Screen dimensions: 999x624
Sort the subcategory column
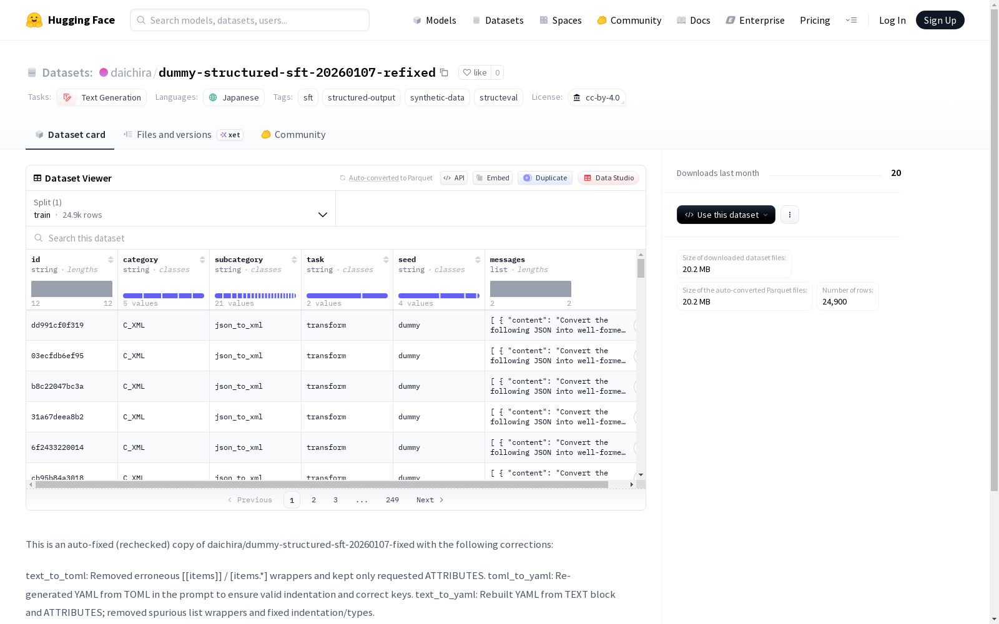click(x=294, y=260)
